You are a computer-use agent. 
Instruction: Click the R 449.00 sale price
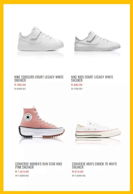click(x=77, y=85)
